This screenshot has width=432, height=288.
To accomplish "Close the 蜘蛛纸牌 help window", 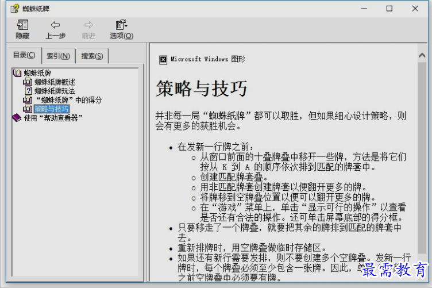I will pos(415,9).
